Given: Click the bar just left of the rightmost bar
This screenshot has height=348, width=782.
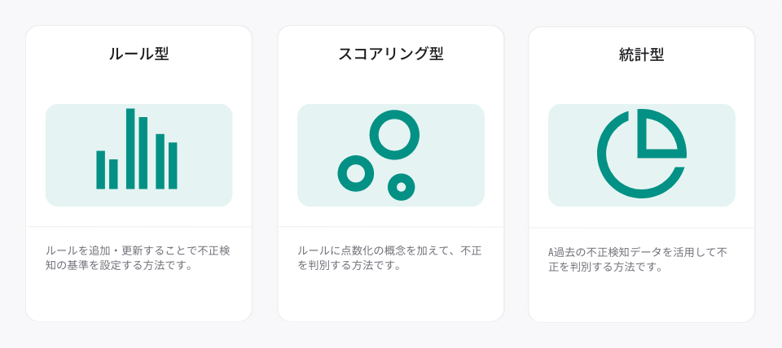Looking at the screenshot, I should 160,161.
